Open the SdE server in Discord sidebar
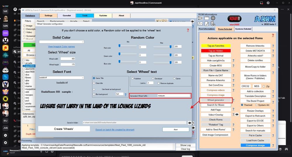 pos(5,11)
